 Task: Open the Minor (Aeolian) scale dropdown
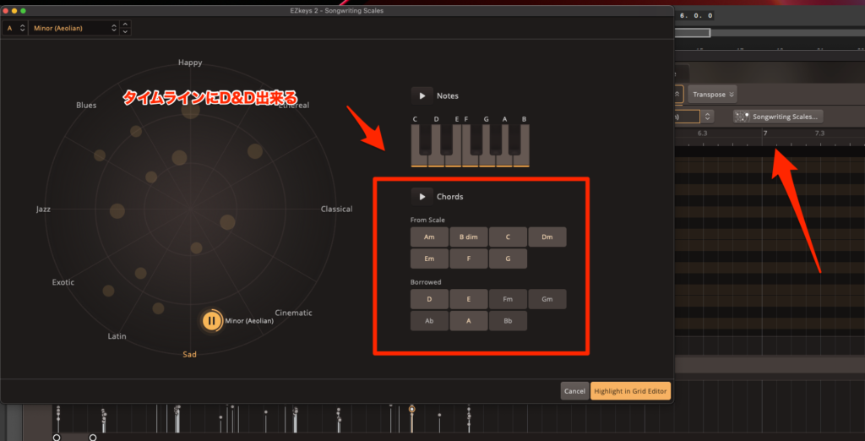[x=74, y=28]
